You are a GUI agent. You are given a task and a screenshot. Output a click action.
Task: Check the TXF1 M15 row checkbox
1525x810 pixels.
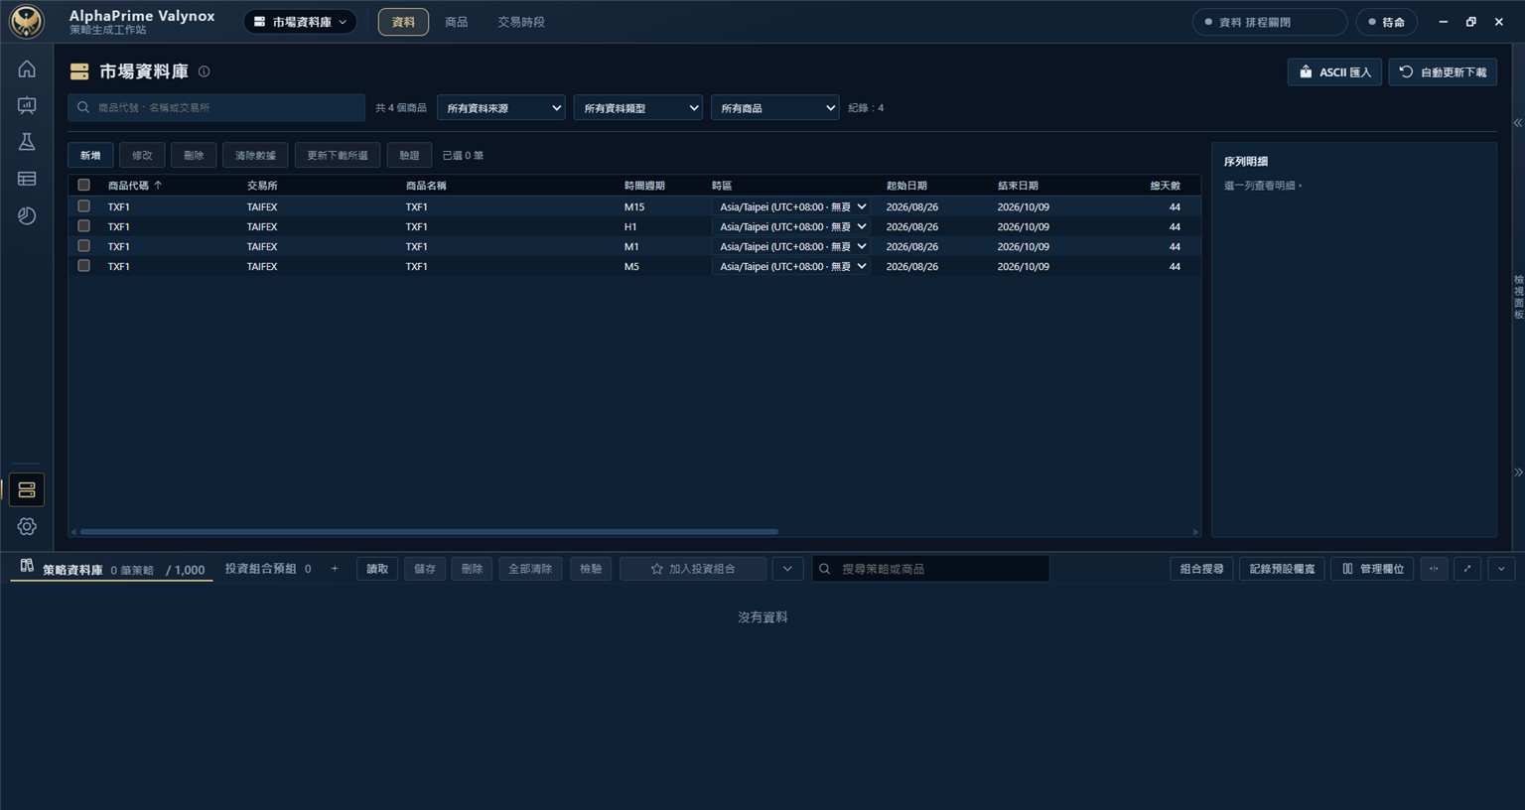[x=84, y=206]
